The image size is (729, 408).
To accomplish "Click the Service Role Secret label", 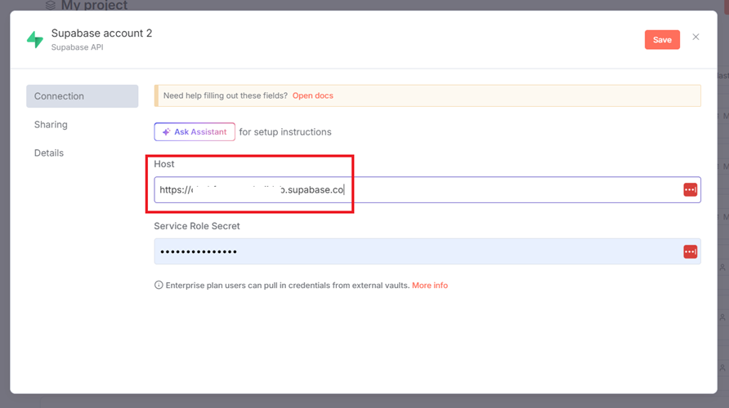I will point(197,226).
